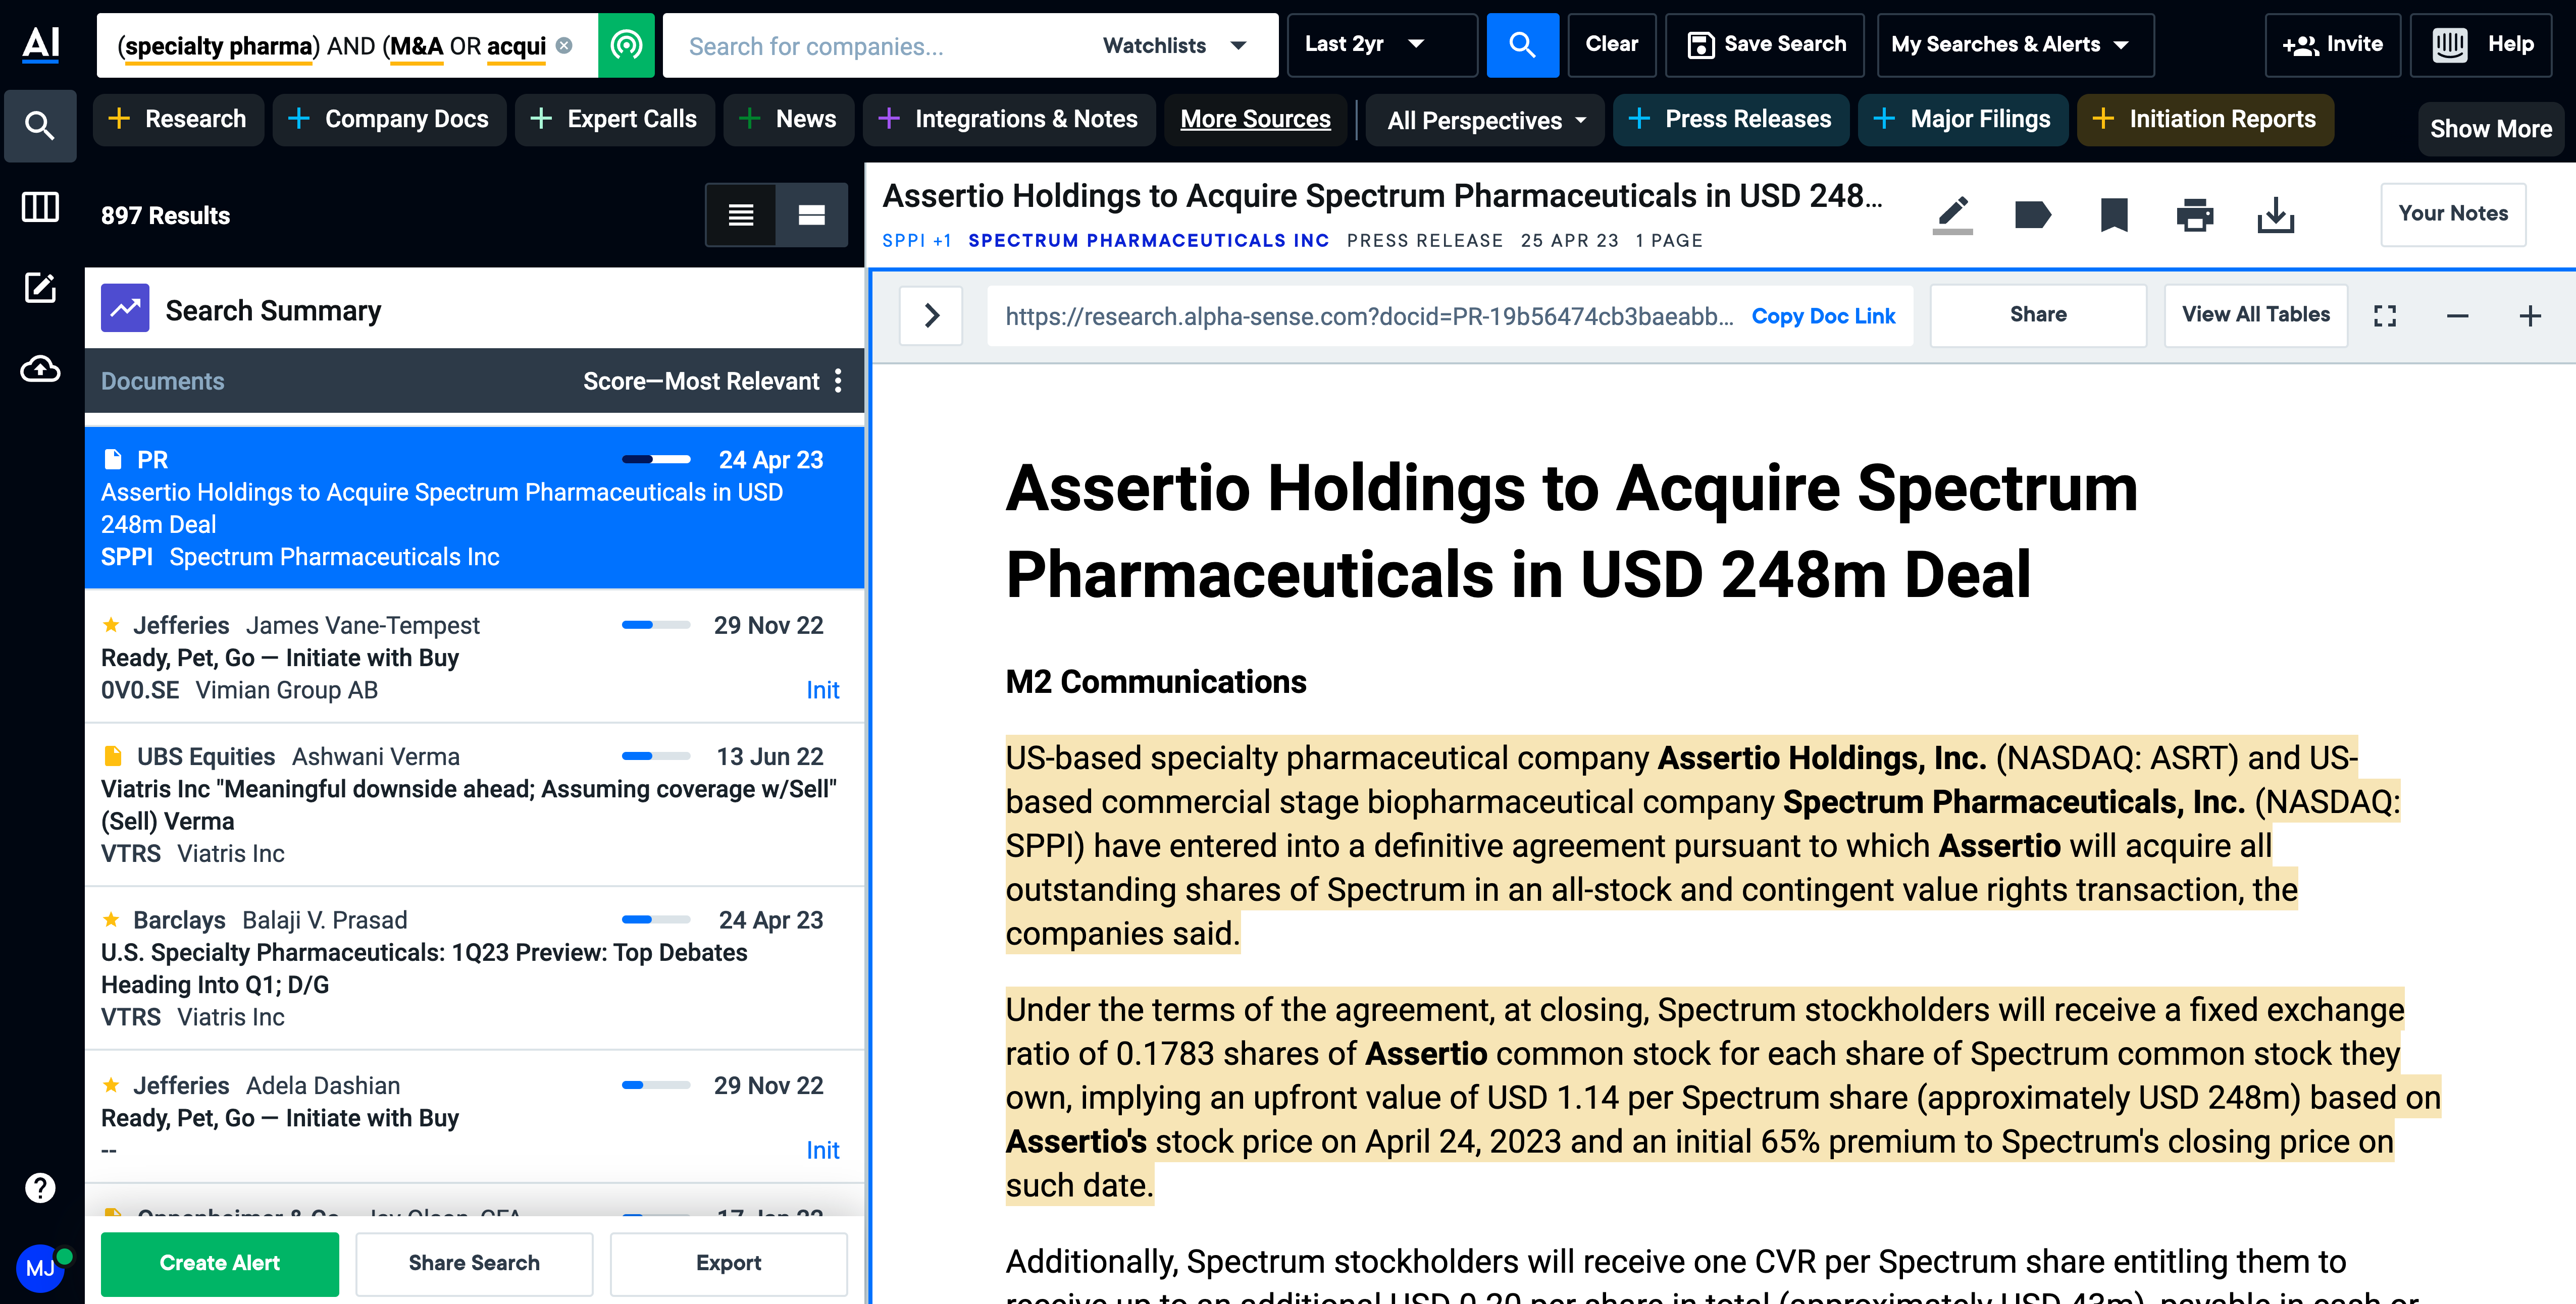The height and width of the screenshot is (1304, 2576).
Task: Run search with the blue magnifier button
Action: coord(1522,45)
